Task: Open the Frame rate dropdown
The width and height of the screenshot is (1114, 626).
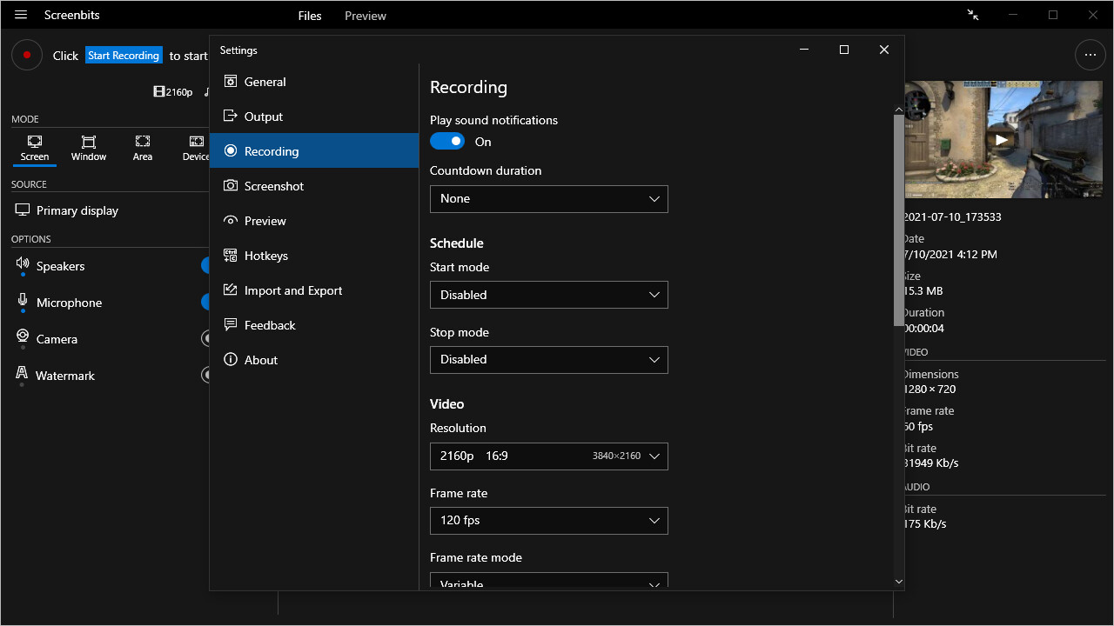Action: (x=548, y=520)
